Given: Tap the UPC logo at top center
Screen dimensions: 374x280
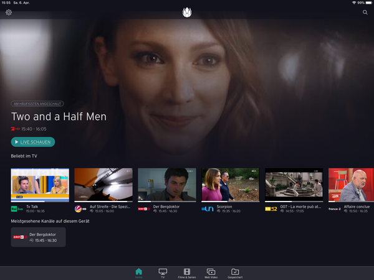Looking at the screenshot, I should tap(187, 12).
